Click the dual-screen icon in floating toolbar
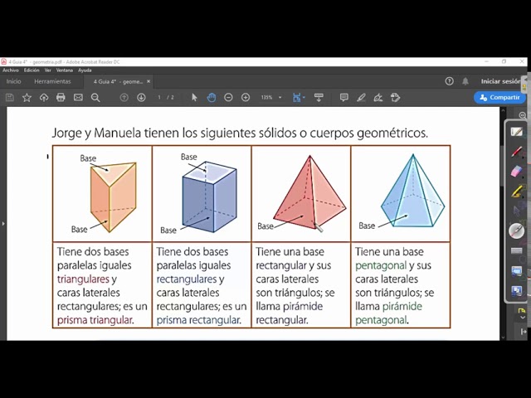Image resolution: width=531 pixels, height=398 pixels. click(516, 291)
